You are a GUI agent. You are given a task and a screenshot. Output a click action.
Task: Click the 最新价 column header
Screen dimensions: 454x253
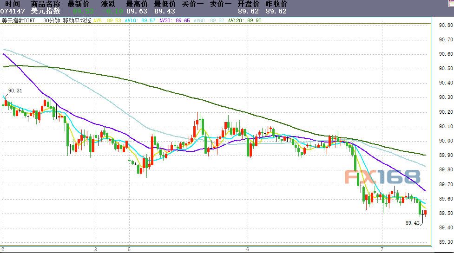coord(79,4)
